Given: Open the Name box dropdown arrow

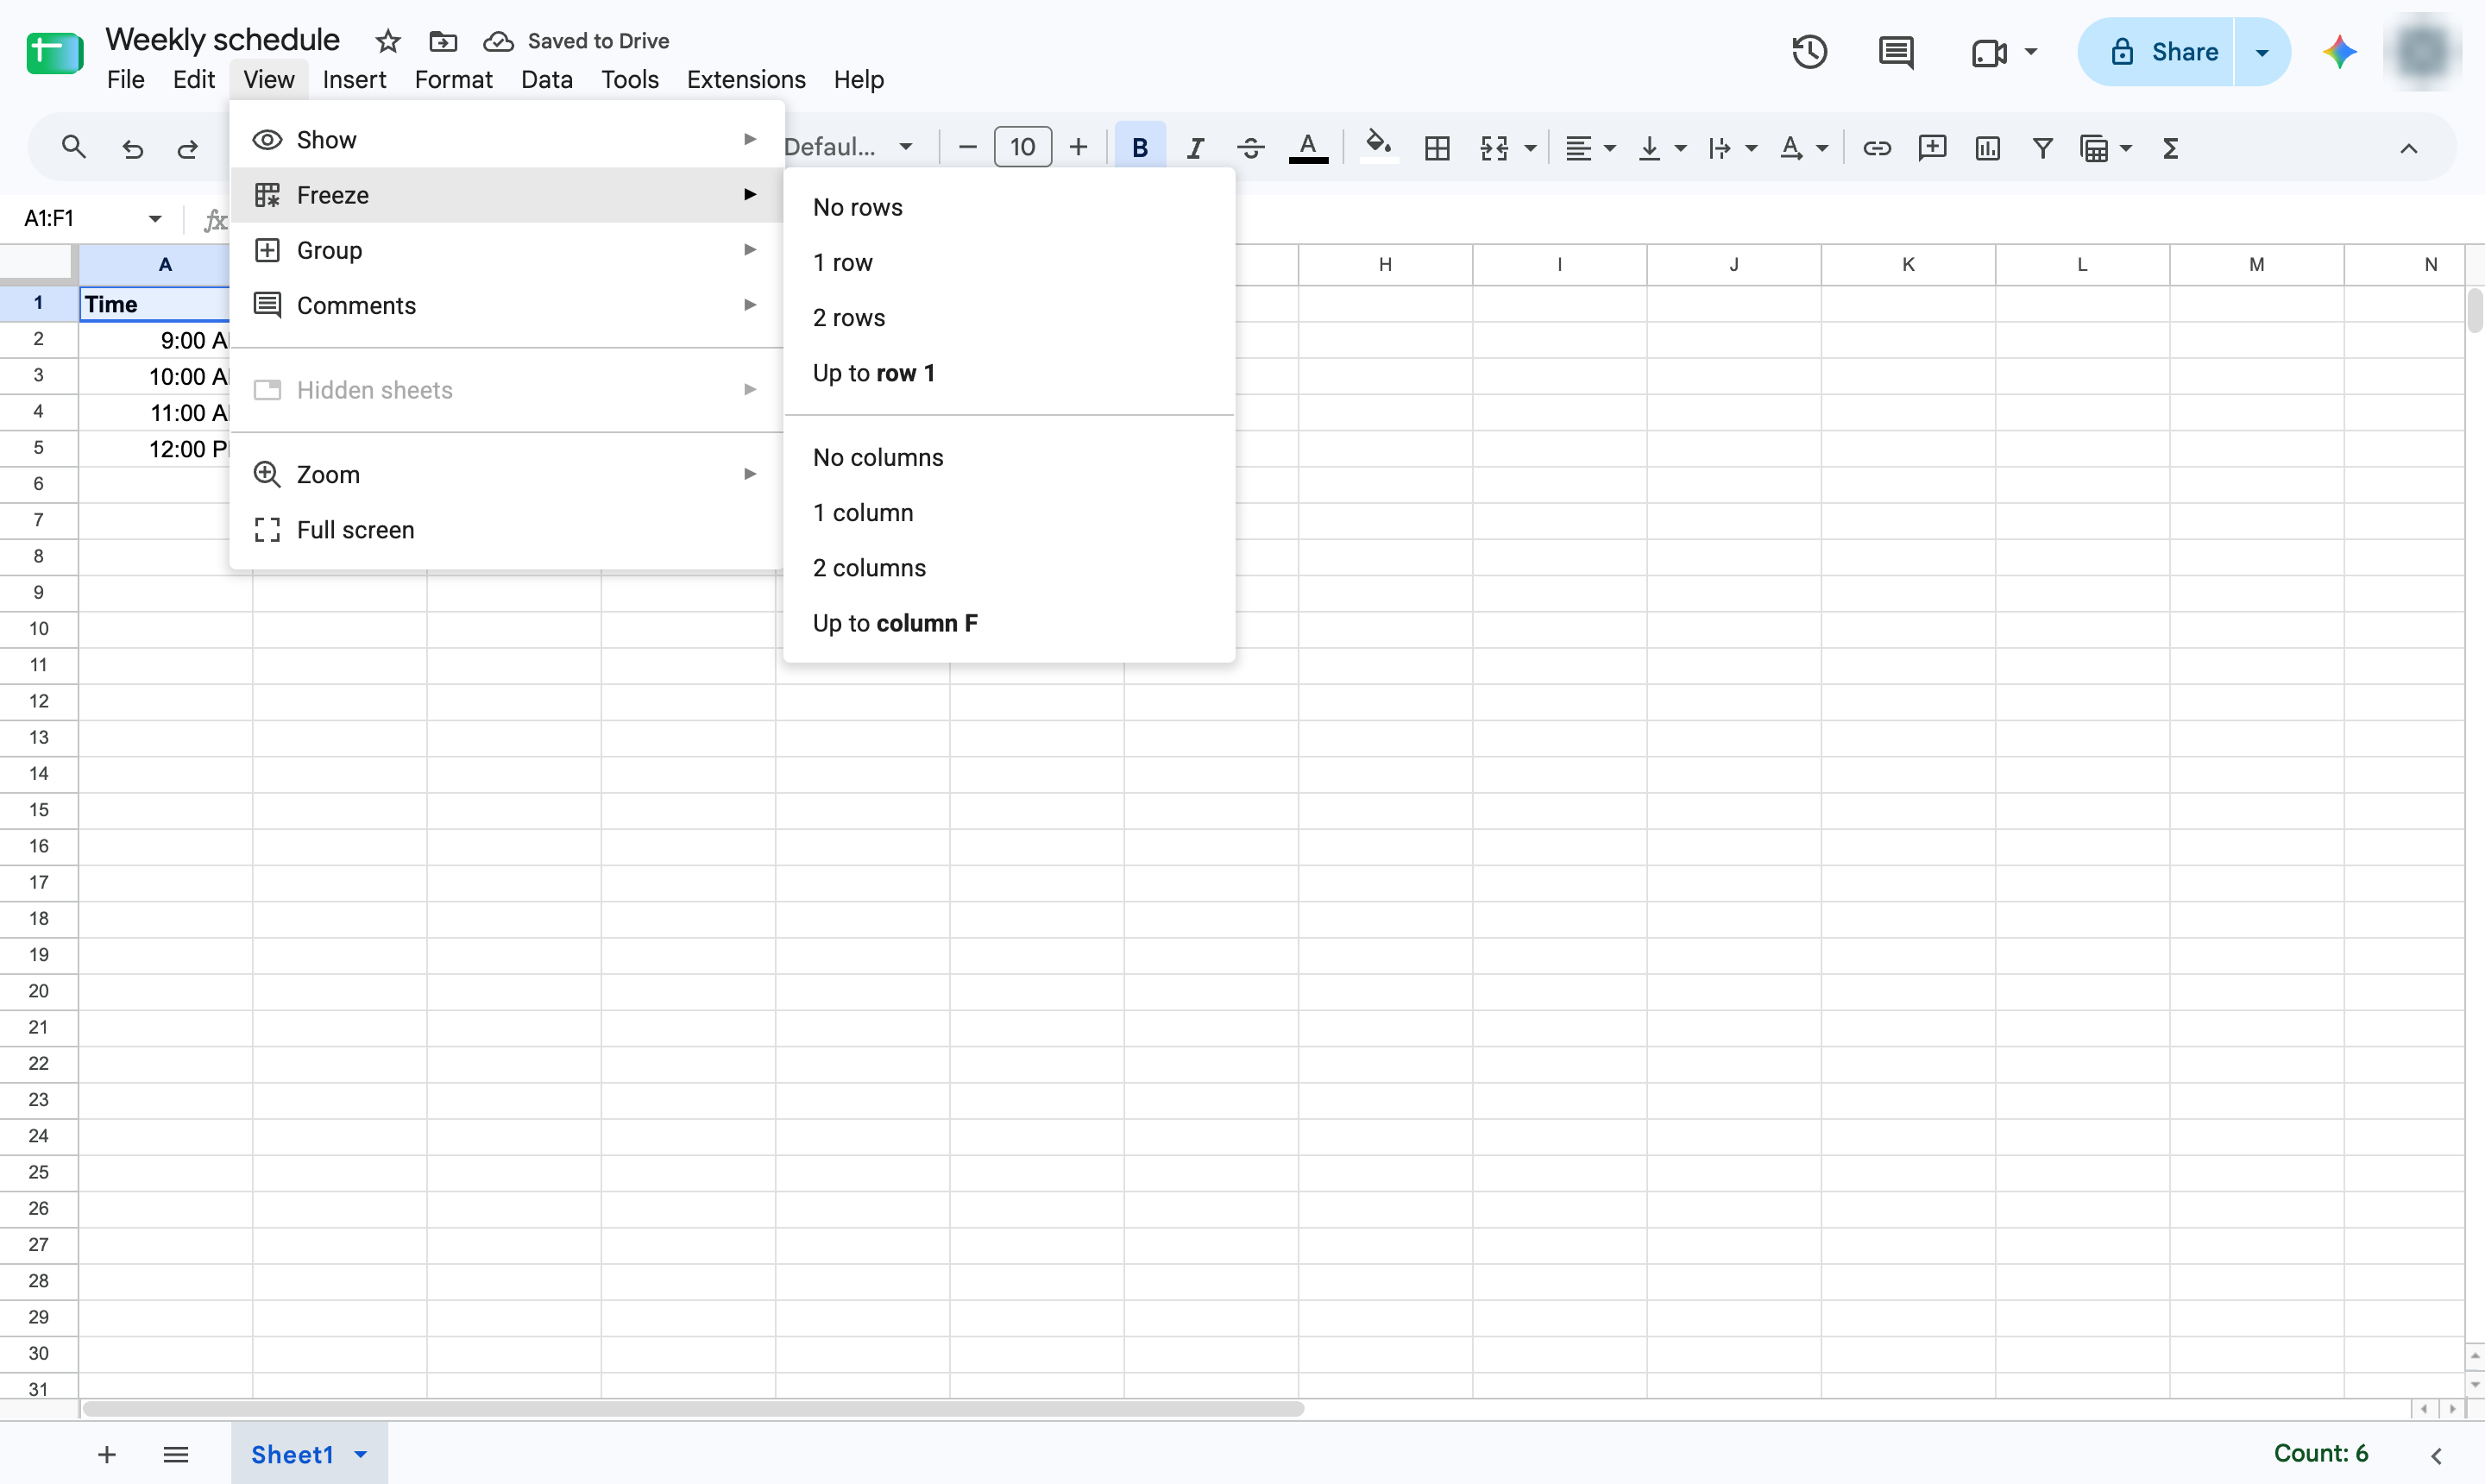Looking at the screenshot, I should (x=155, y=218).
